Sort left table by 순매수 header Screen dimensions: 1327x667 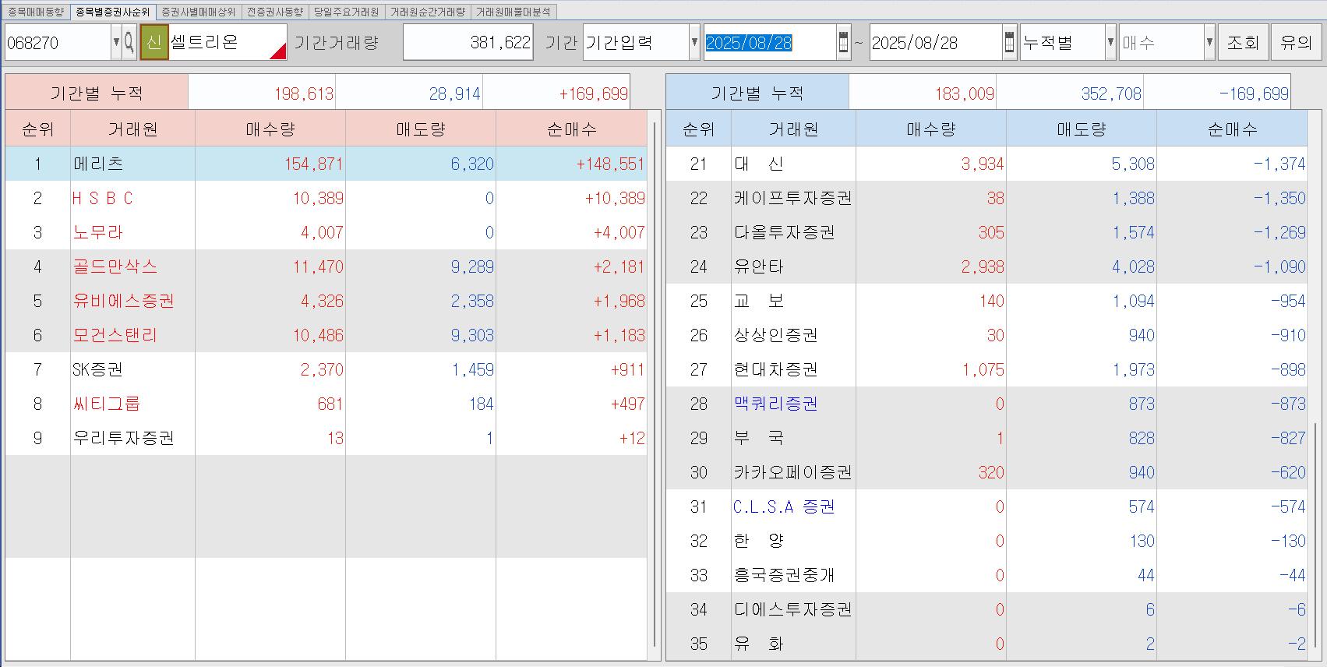pos(571,129)
